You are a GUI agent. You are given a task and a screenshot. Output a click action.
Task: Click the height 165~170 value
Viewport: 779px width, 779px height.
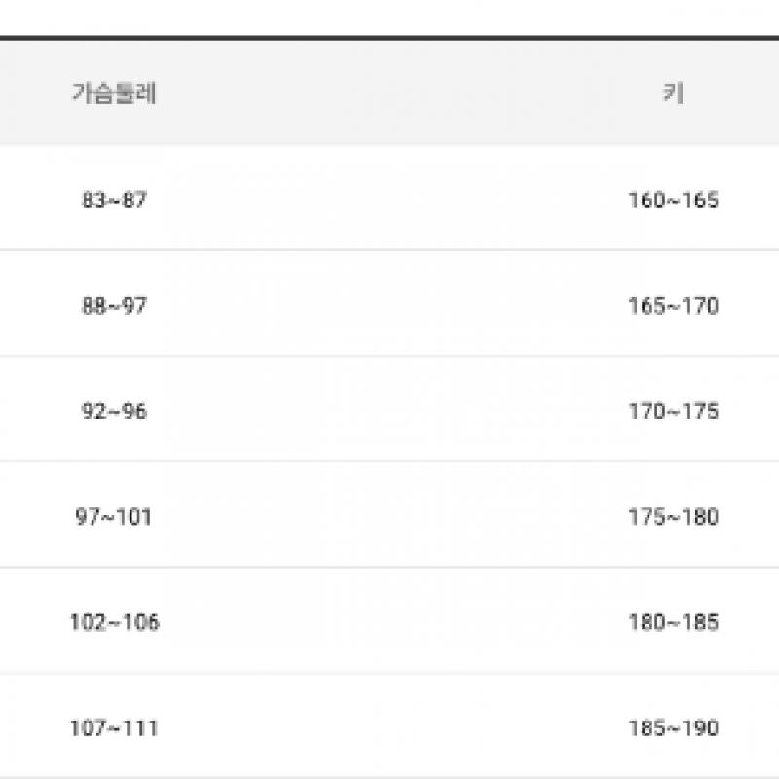tap(673, 306)
